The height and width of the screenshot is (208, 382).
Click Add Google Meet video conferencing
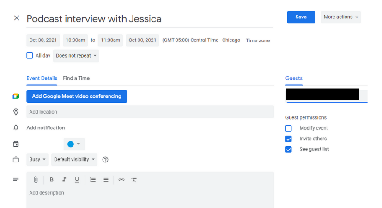pos(77,96)
